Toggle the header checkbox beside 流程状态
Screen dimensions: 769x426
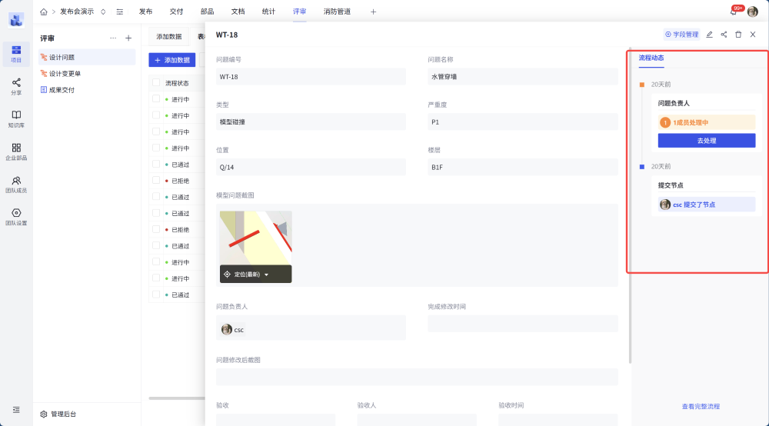tap(156, 83)
